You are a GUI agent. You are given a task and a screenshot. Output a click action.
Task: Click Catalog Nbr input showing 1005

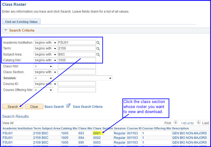tap(77, 60)
